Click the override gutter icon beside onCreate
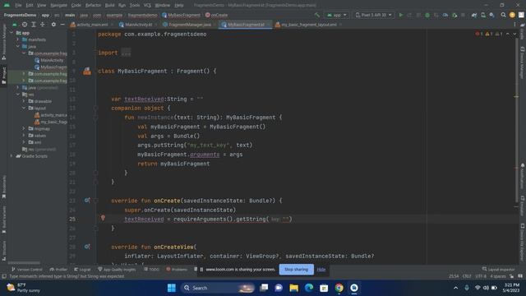Viewport: 526px width, 296px height. (87, 201)
